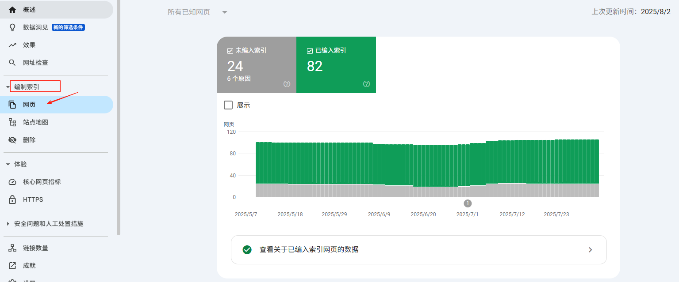The image size is (679, 282).
Task: Click the lightbulb icon for 数据洞见
Action: [12, 27]
